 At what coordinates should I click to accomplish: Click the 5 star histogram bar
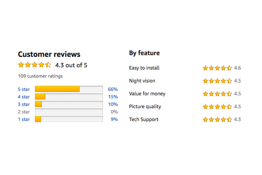point(69,89)
